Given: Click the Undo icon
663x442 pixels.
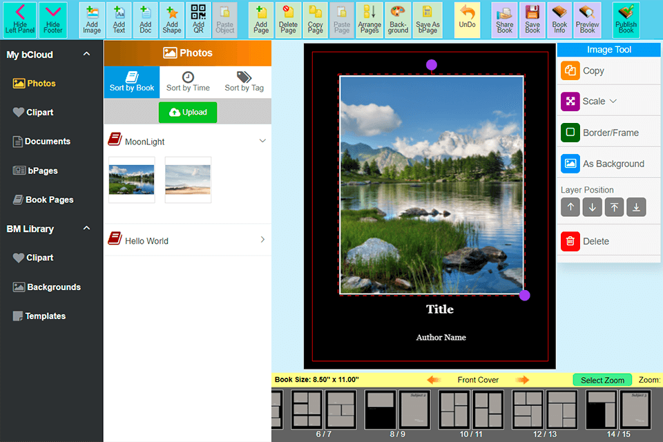Looking at the screenshot, I should tap(467, 19).
